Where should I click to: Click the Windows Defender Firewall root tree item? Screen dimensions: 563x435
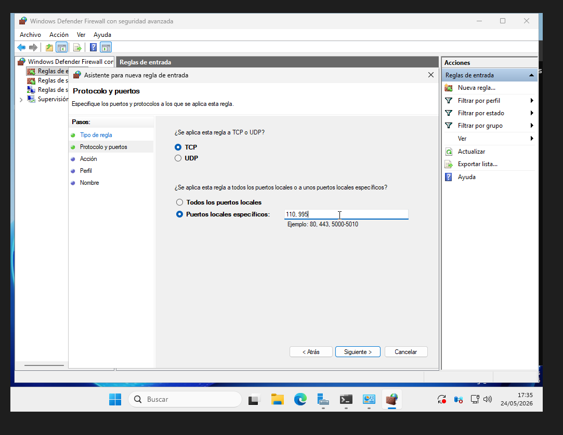click(70, 62)
